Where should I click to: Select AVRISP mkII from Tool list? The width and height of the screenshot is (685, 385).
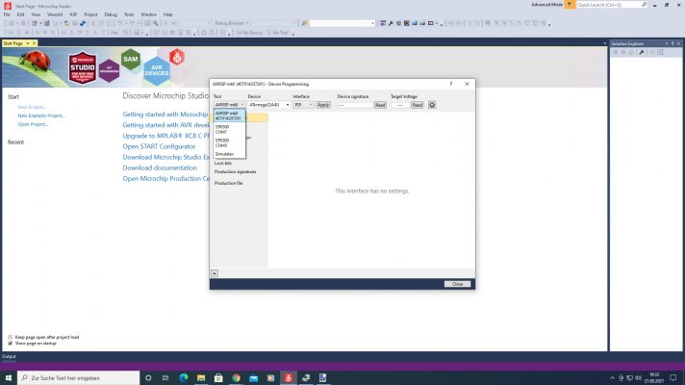pos(229,115)
